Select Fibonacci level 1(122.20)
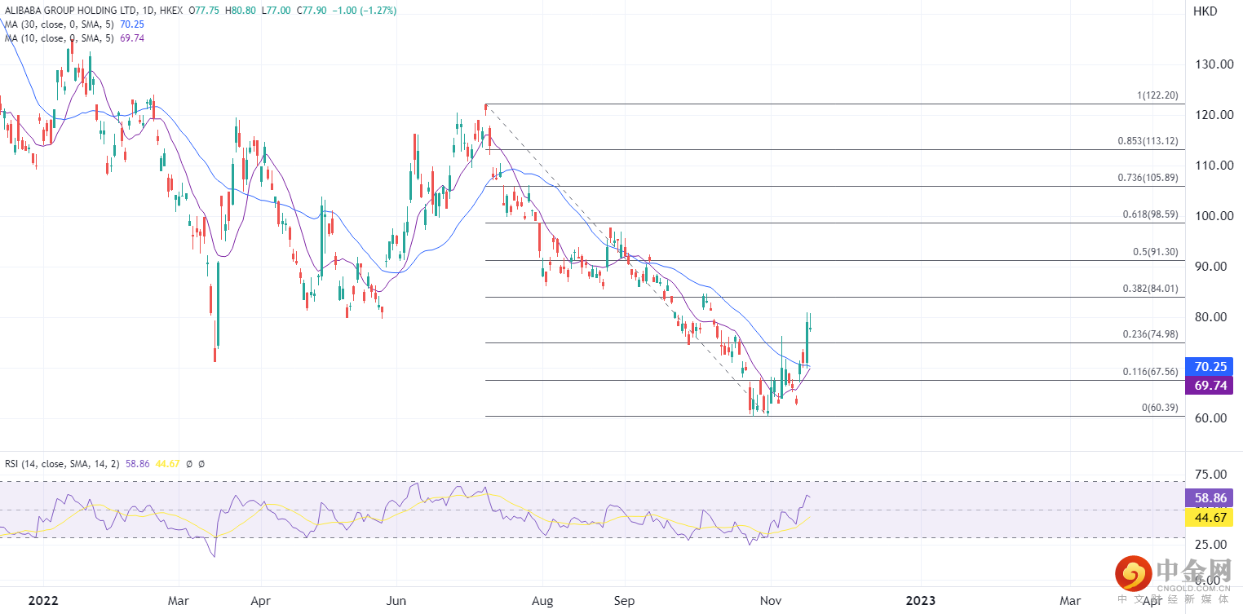The image size is (1243, 614). click(x=1157, y=95)
